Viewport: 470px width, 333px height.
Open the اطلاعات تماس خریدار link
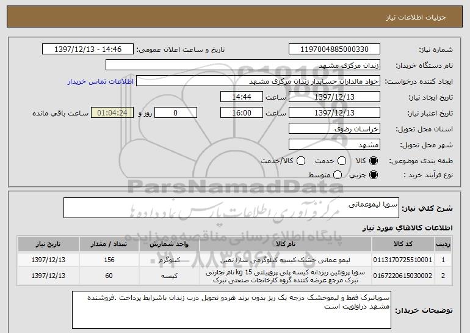(101, 81)
